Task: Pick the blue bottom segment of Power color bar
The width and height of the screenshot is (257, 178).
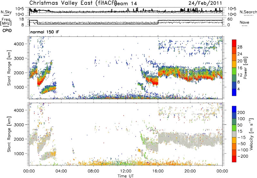Action: coord(234,92)
